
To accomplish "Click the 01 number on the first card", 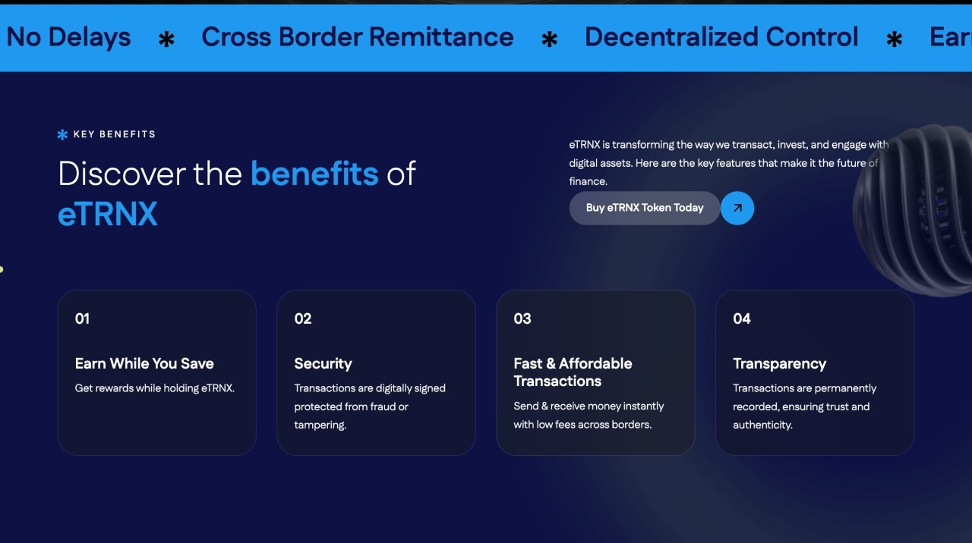I will tap(82, 319).
